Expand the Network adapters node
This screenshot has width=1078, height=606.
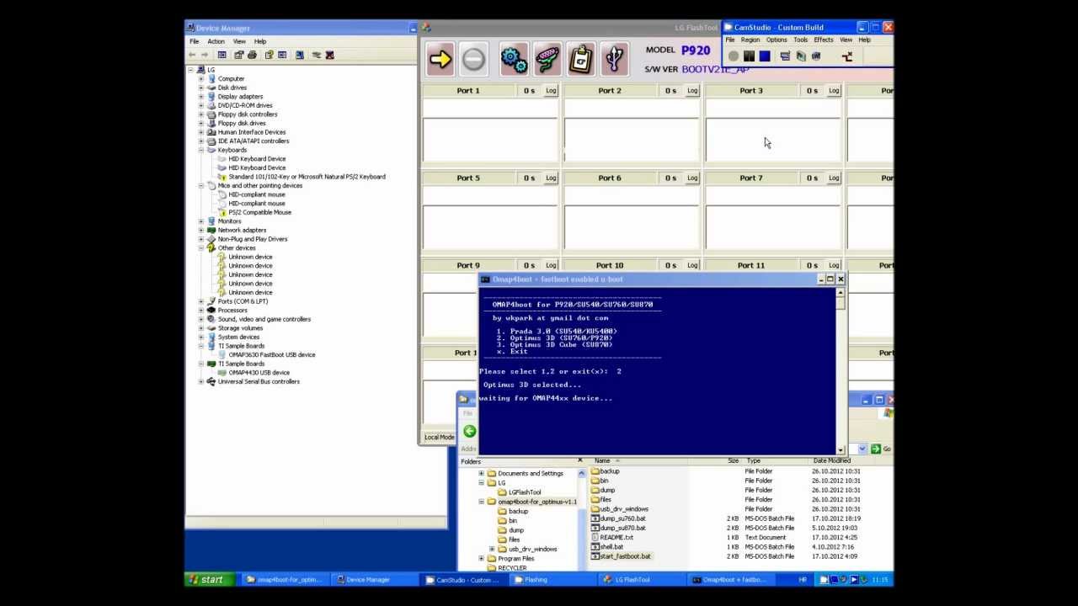[x=201, y=230]
